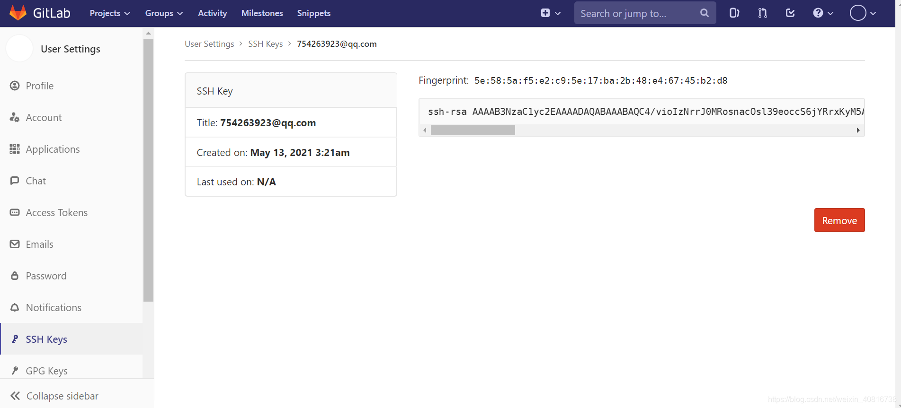Click the Chat bubble icon
The width and height of the screenshot is (901, 408).
click(15, 181)
